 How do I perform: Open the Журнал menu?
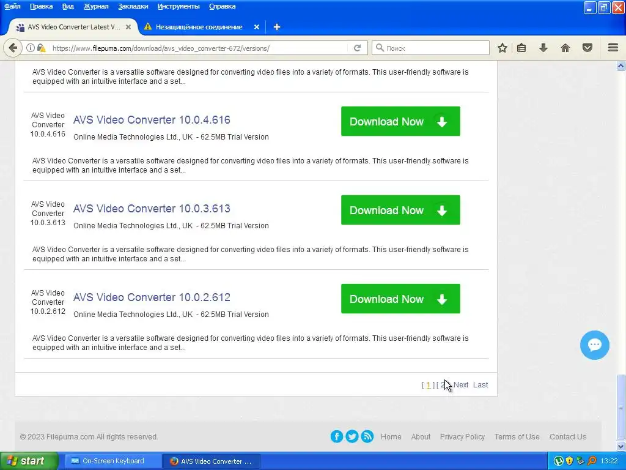click(x=96, y=6)
